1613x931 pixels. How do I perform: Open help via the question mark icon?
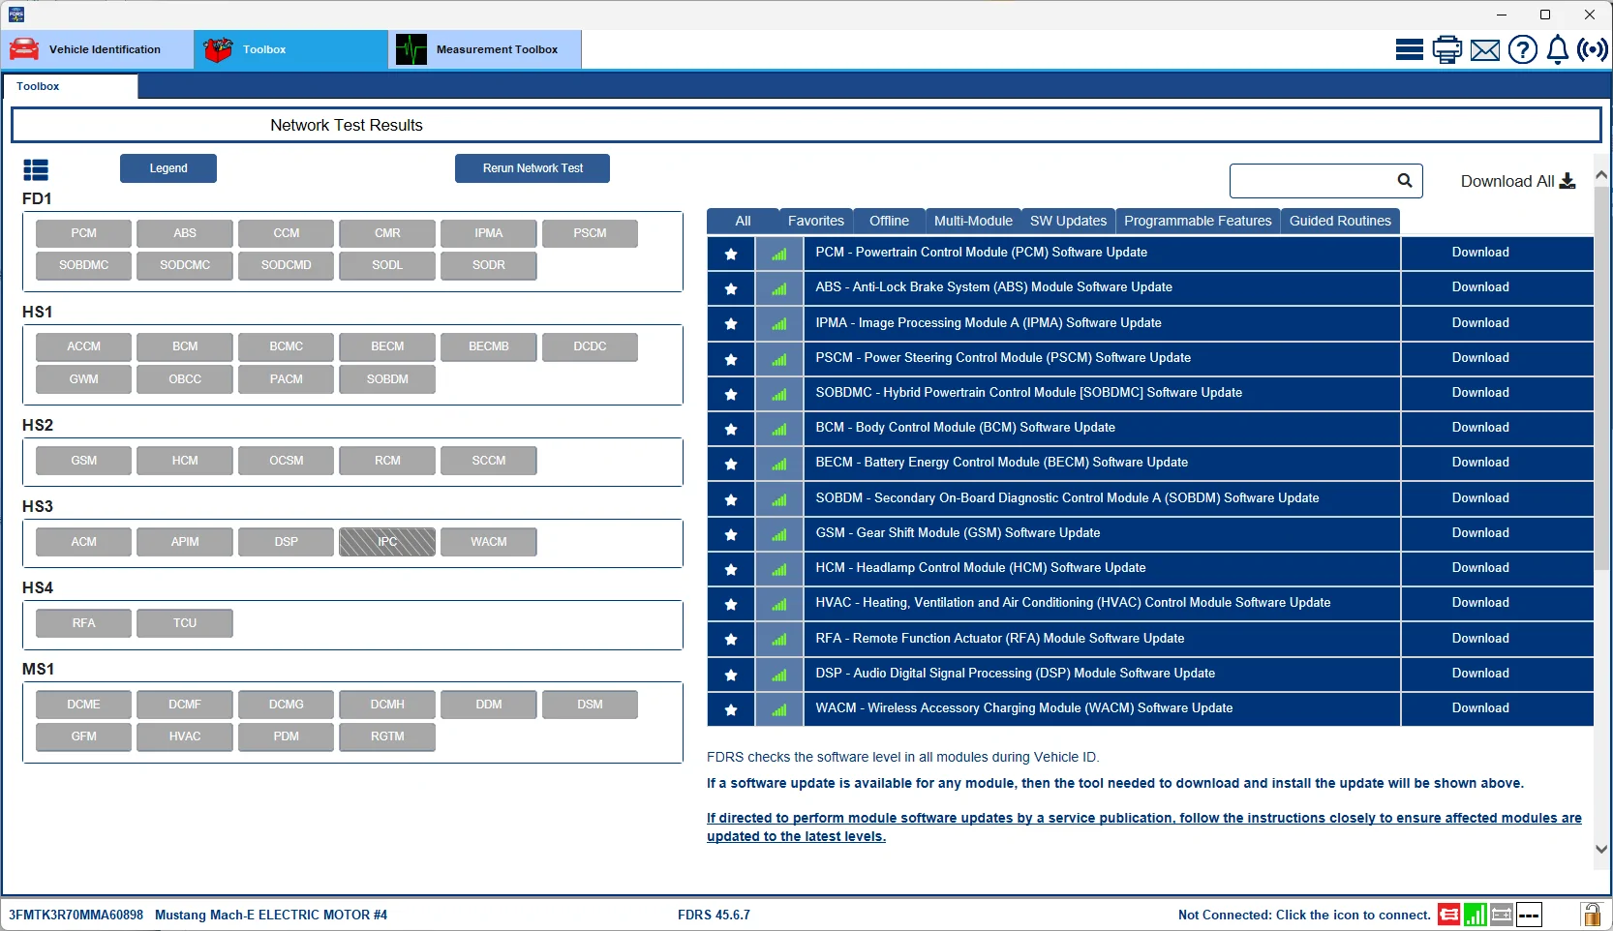pos(1523,49)
